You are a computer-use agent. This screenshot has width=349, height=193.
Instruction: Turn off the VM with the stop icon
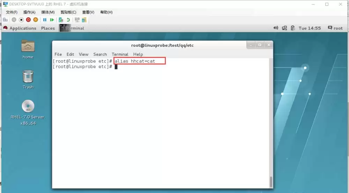pyautogui.click(x=21, y=20)
